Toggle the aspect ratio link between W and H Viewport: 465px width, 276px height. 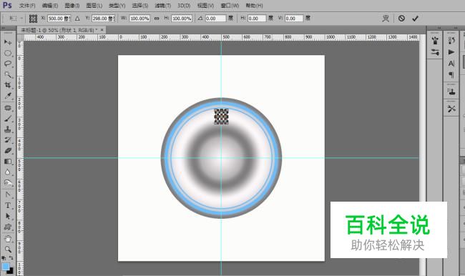(x=157, y=19)
